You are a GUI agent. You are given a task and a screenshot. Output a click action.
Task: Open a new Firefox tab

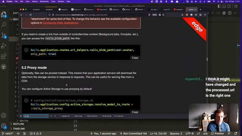coord(200,9)
